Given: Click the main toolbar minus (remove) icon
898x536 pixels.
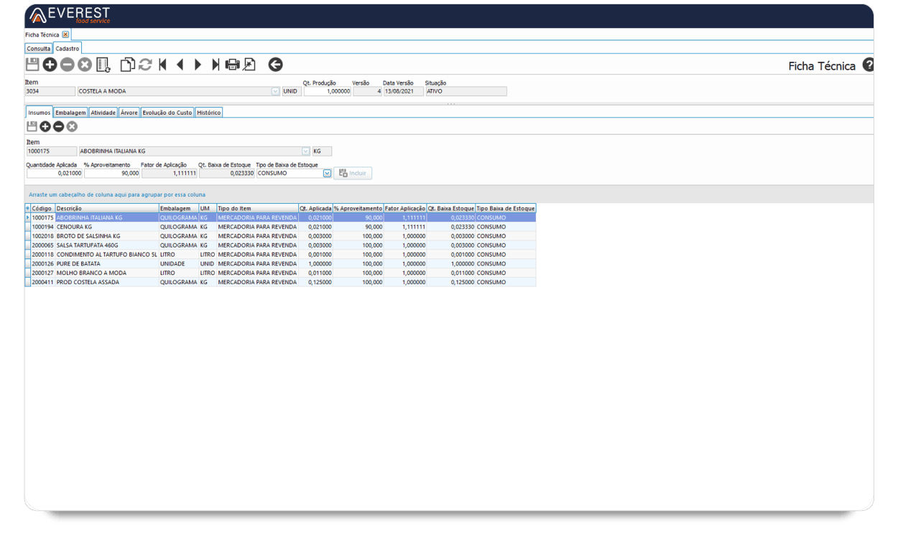Looking at the screenshot, I should click(67, 65).
